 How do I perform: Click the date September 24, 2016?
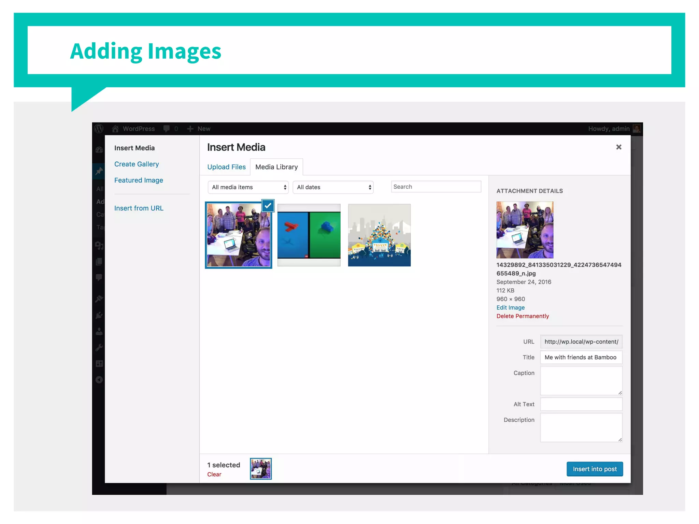point(524,282)
